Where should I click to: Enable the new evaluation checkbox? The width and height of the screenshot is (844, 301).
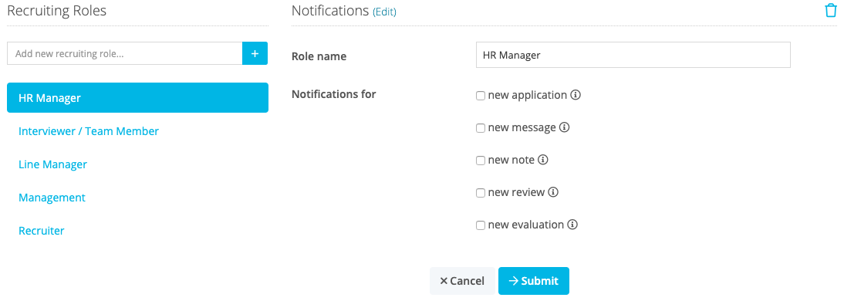[481, 225]
